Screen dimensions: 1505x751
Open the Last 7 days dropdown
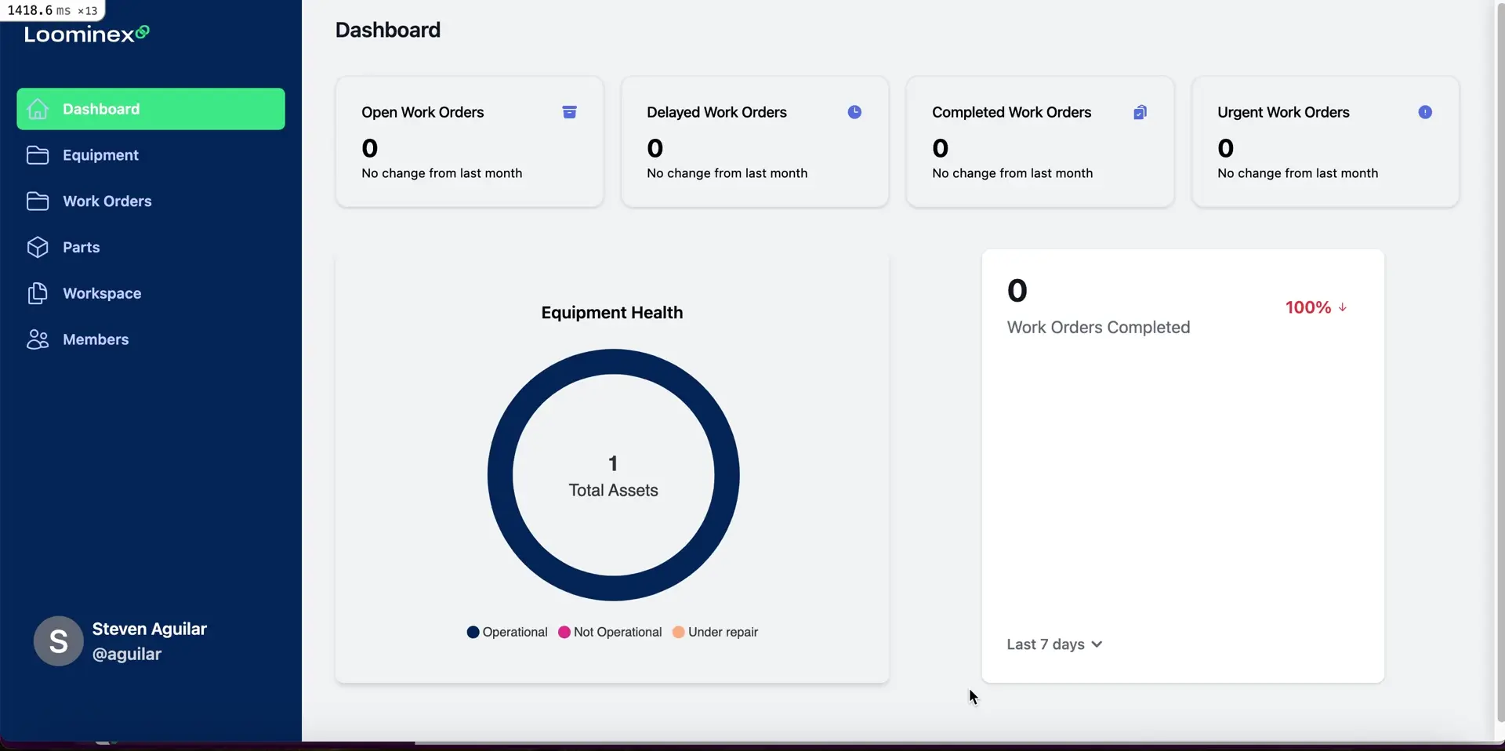[x=1053, y=644]
